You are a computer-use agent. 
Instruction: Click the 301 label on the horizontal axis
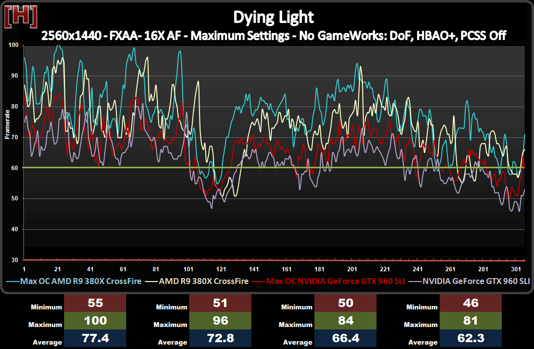coord(516,269)
